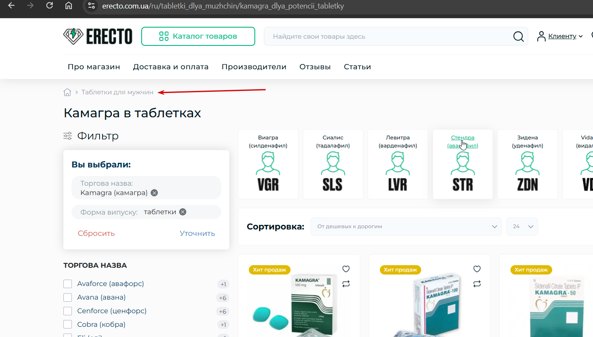Screen dimensions: 593x337
Task: Open the Левитра (варденафил) LVR category
Action: (398, 164)
